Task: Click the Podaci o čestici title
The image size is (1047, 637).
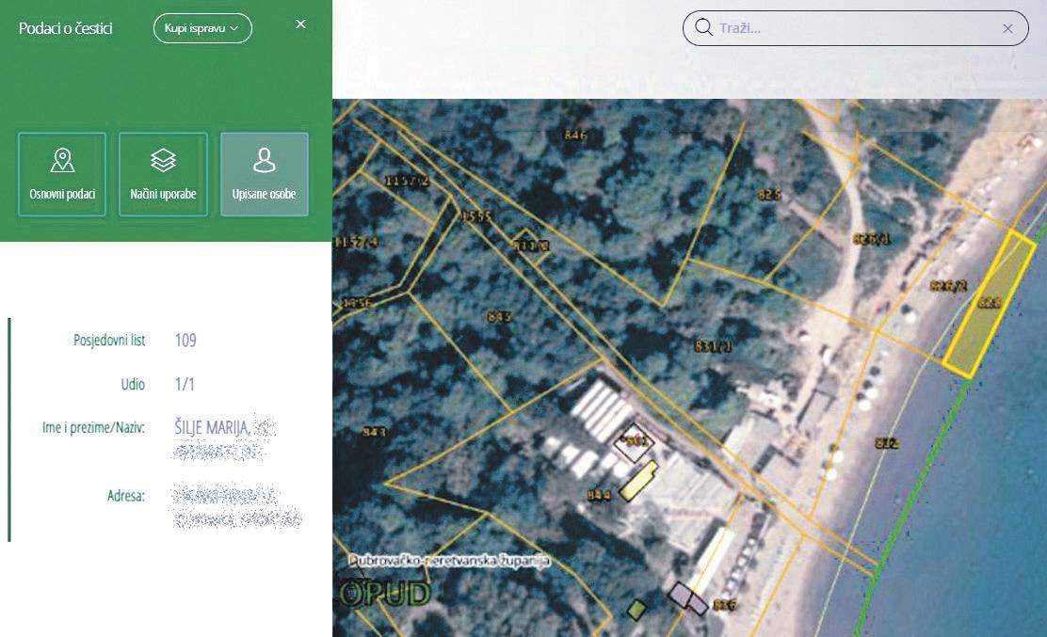Action: pos(66,28)
